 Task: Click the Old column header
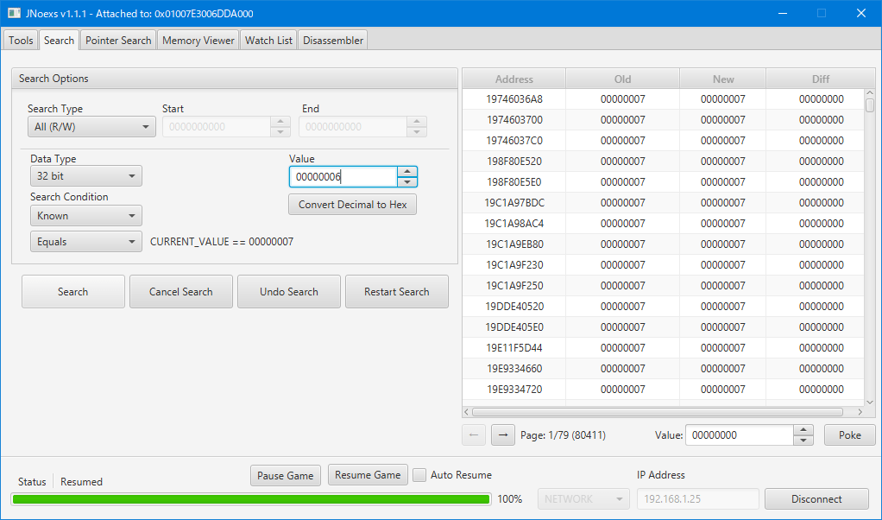pyautogui.click(x=623, y=79)
